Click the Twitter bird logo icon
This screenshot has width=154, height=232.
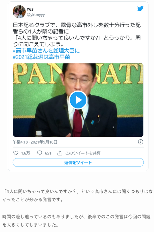click(140, 9)
